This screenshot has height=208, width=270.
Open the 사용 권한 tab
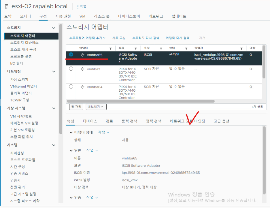(63, 16)
